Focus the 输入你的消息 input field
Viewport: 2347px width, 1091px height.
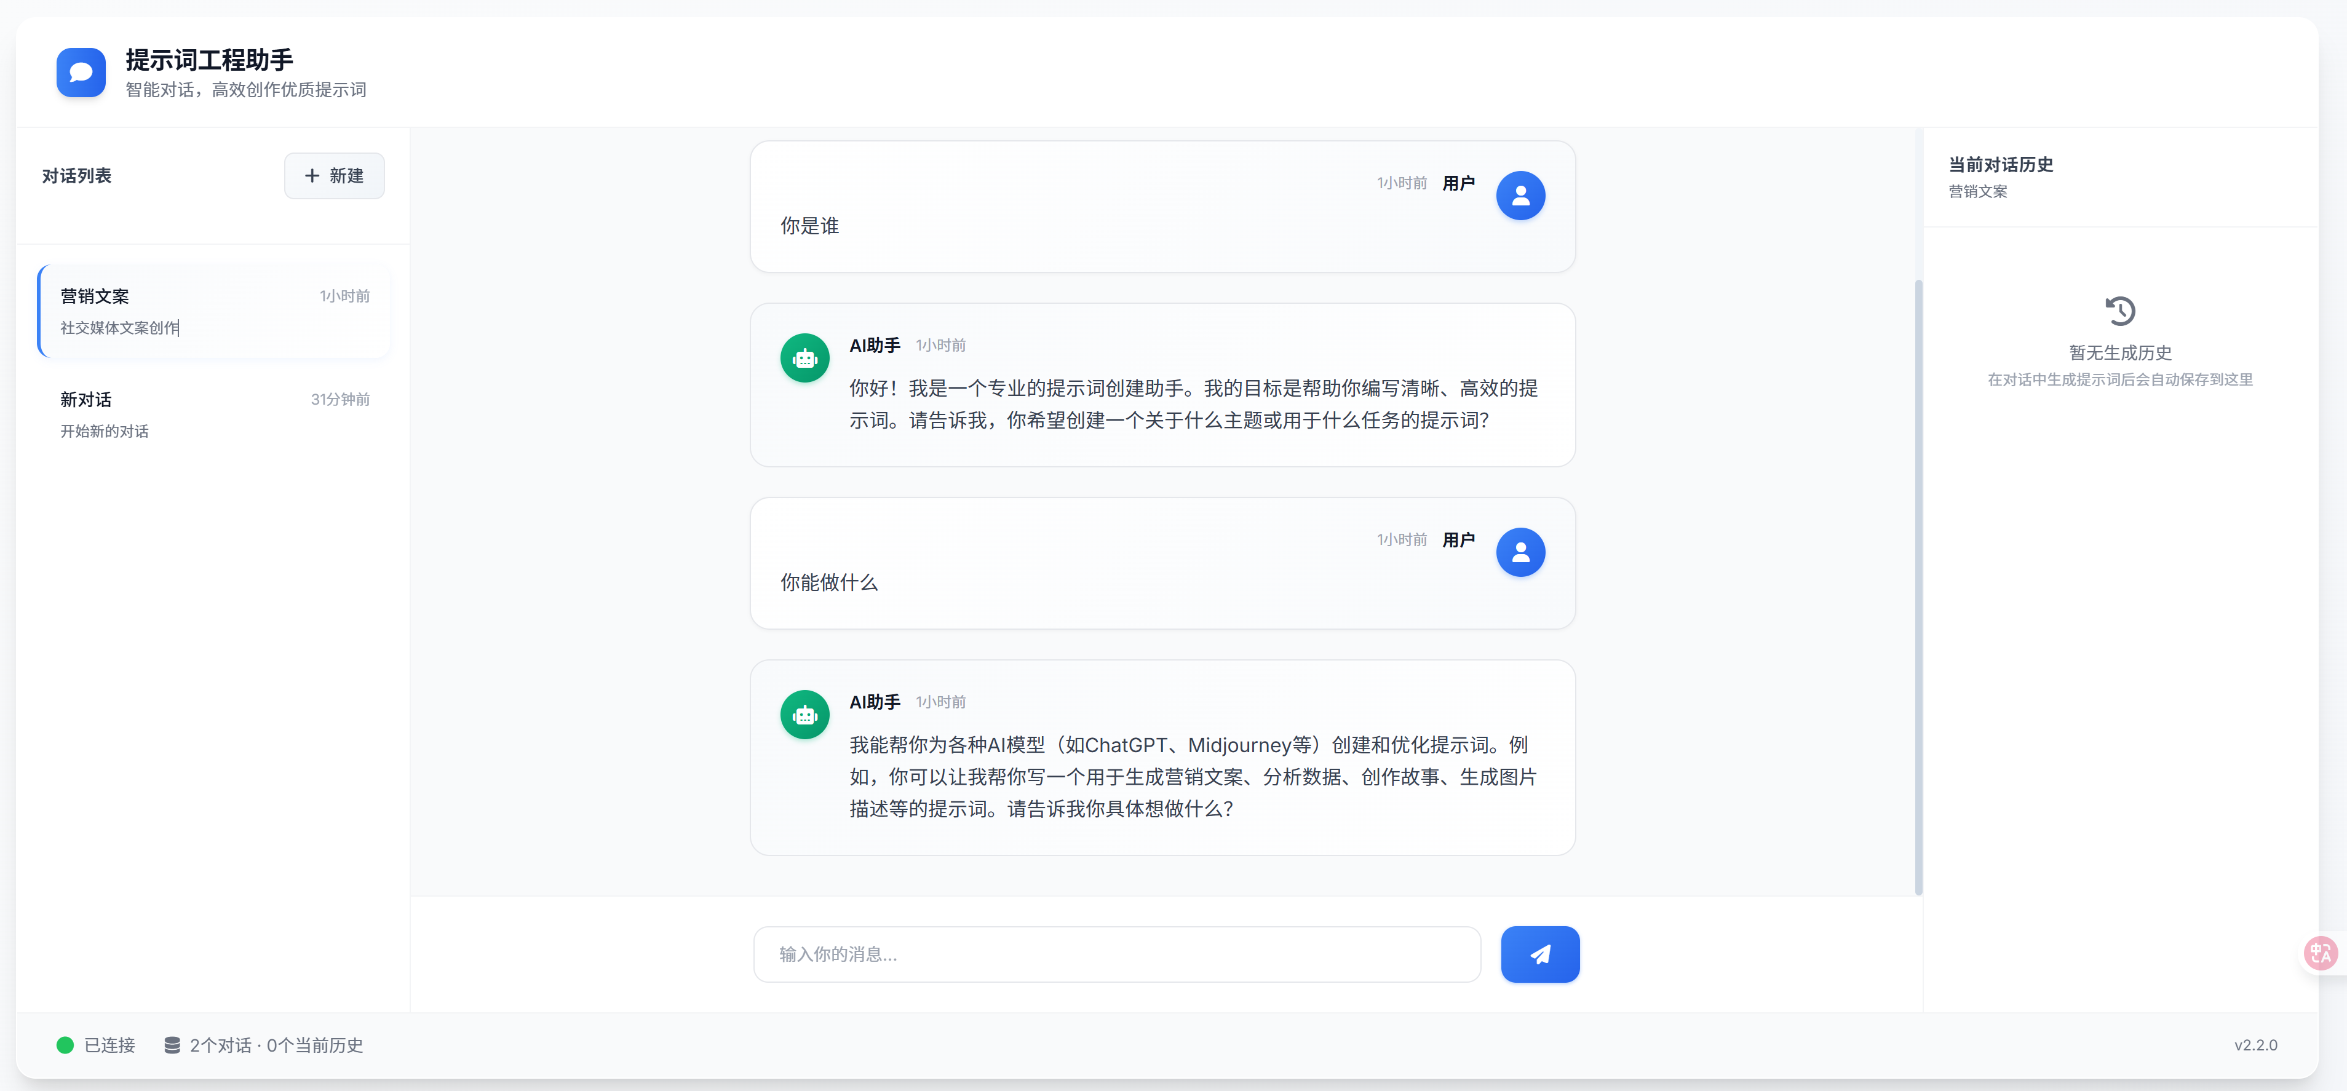(x=1116, y=954)
